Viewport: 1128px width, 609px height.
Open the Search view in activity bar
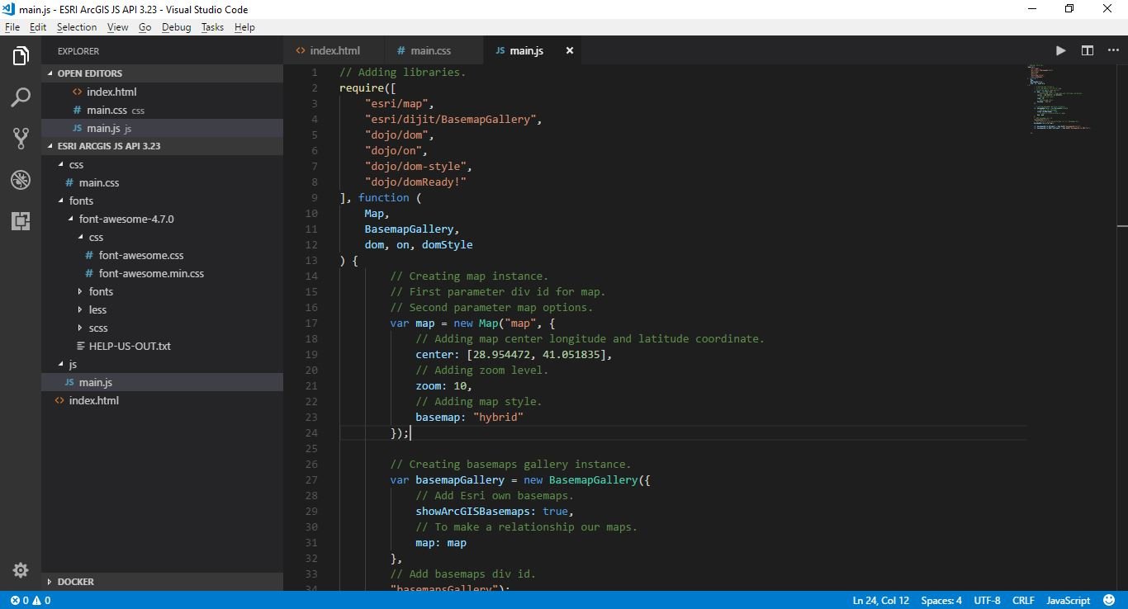click(21, 97)
